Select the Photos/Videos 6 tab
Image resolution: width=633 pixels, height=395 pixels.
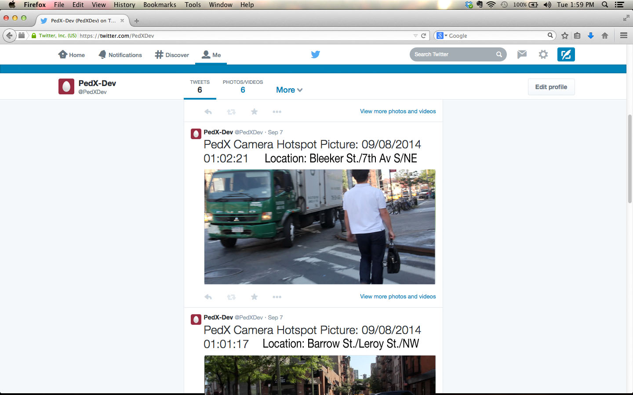243,87
